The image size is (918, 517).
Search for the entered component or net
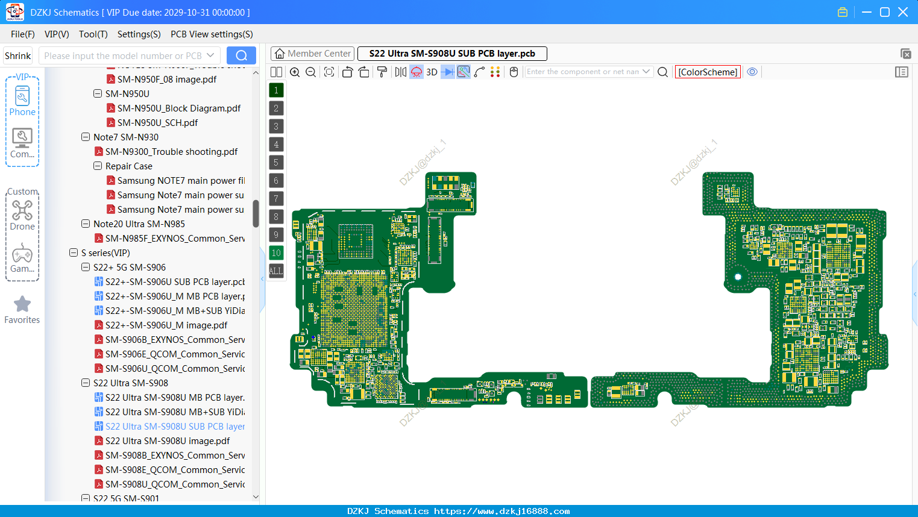662,72
